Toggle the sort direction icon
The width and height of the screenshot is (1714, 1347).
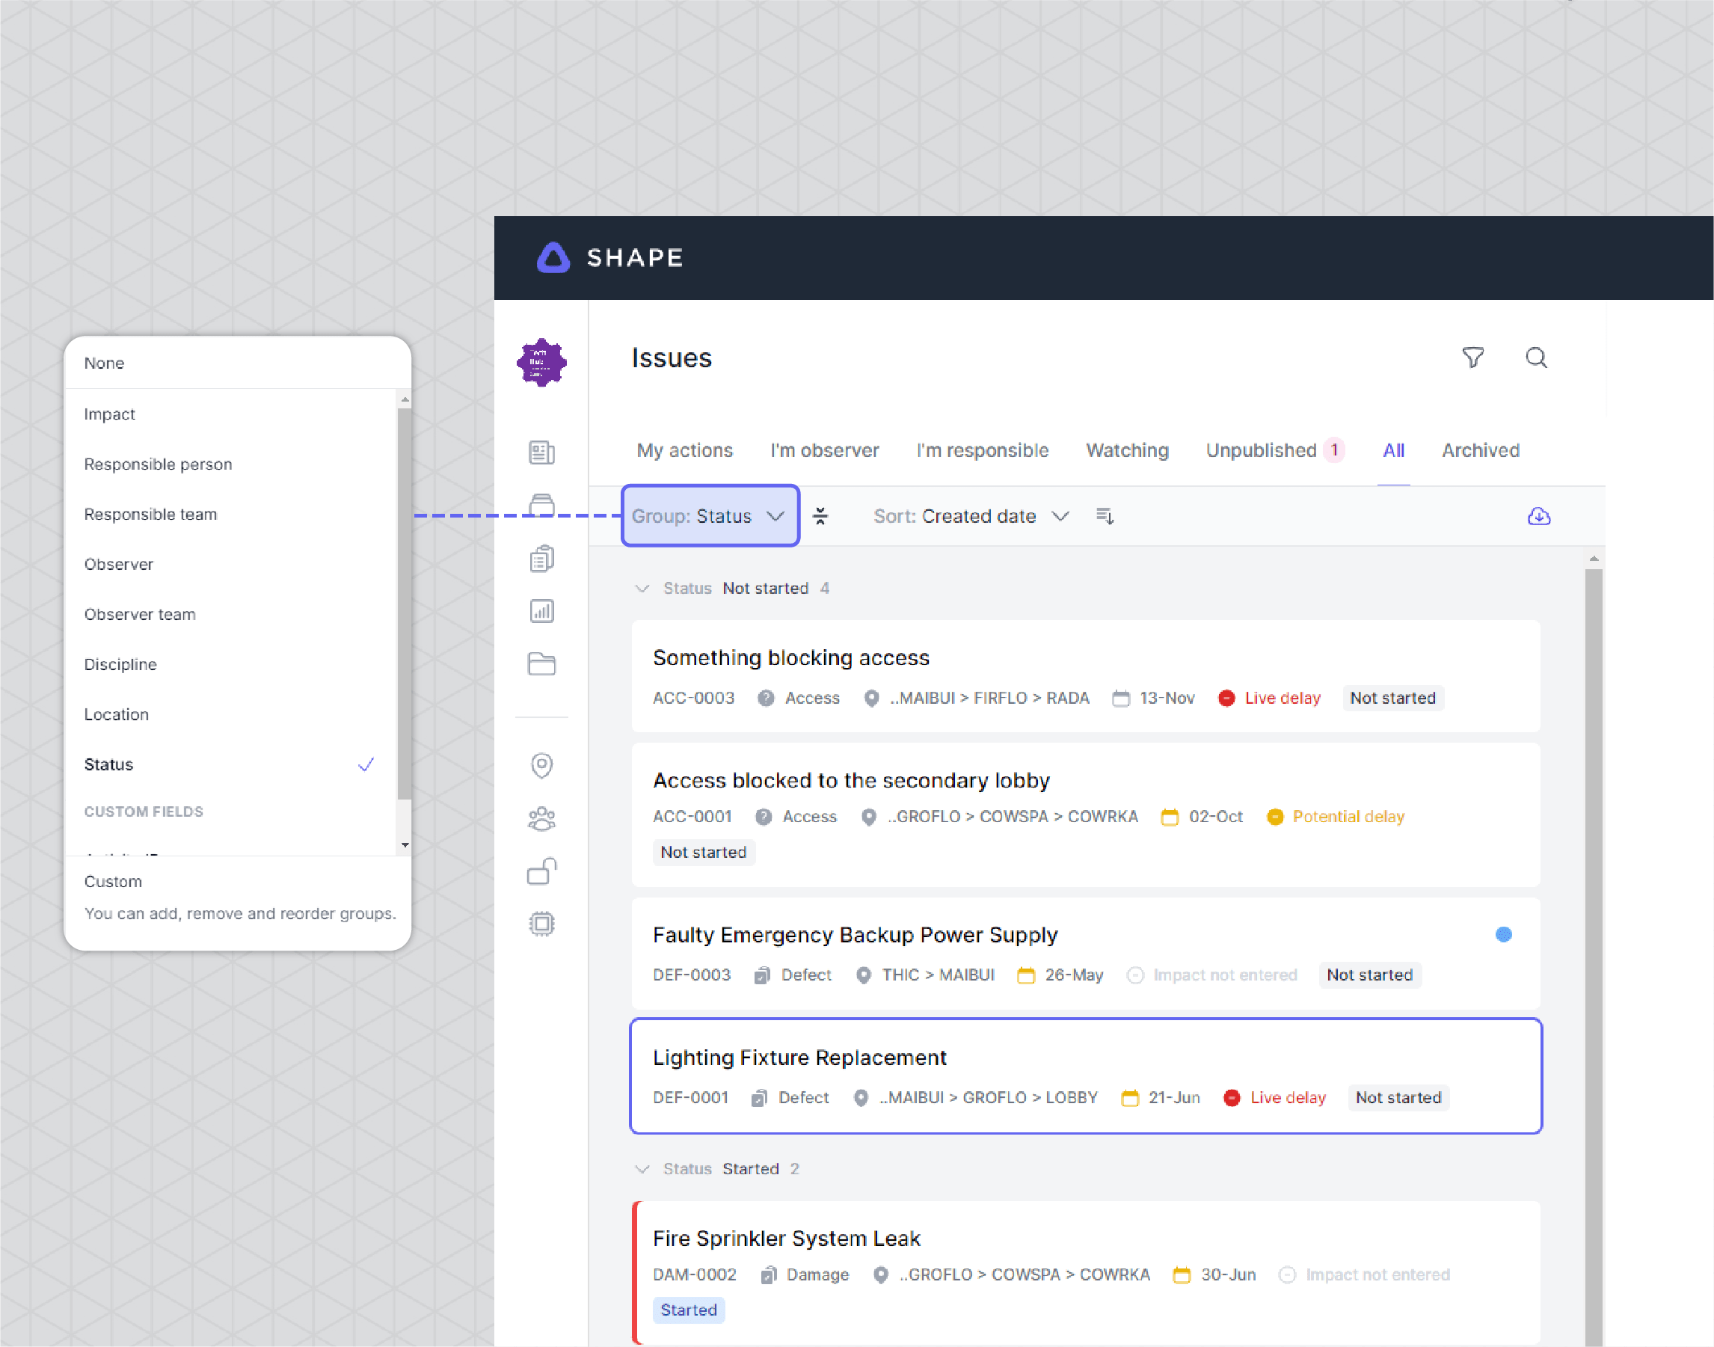(1105, 516)
